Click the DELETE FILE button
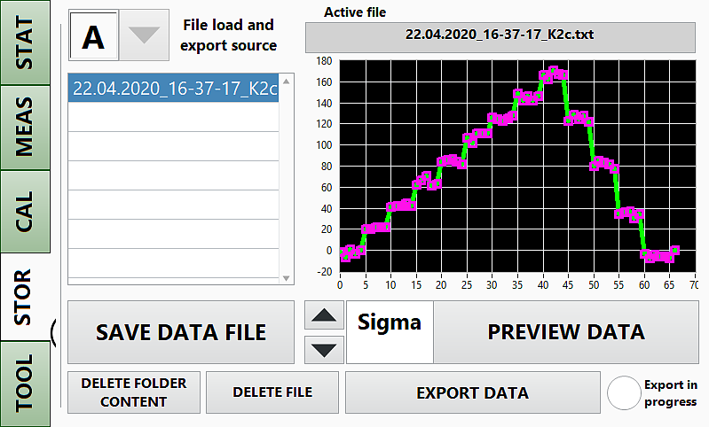709x427 pixels. [272, 392]
